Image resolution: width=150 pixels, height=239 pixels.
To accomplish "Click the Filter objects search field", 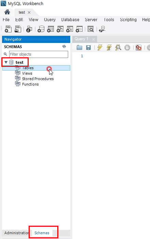I will click(39, 54).
